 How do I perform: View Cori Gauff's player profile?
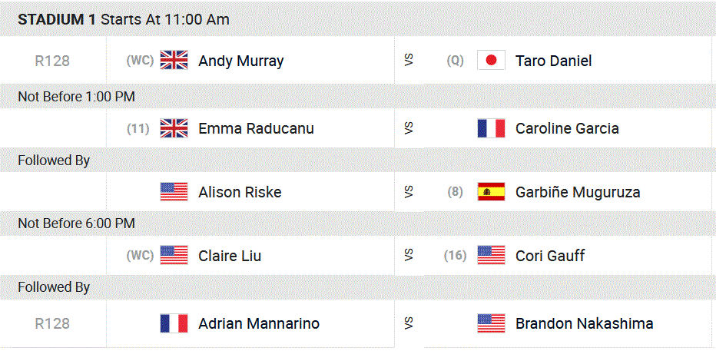[x=549, y=256]
